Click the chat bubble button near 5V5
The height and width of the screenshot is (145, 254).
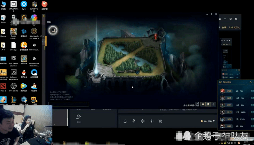coord(203,104)
